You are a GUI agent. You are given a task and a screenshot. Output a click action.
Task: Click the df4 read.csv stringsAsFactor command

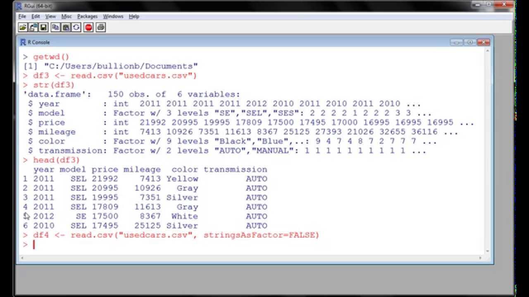[x=171, y=235]
